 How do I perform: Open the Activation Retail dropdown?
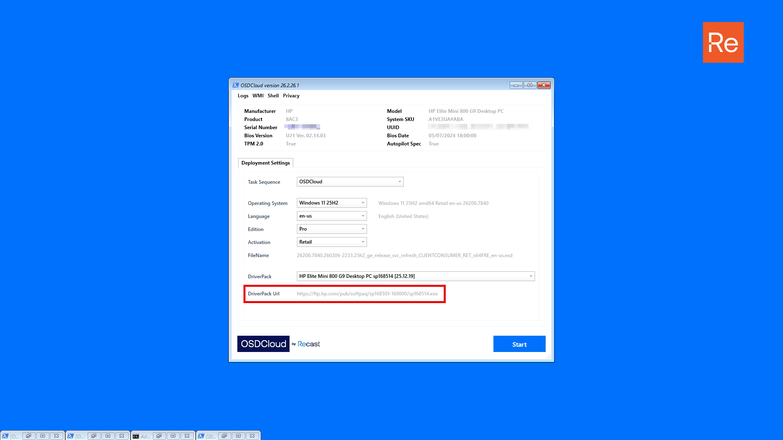[332, 242]
